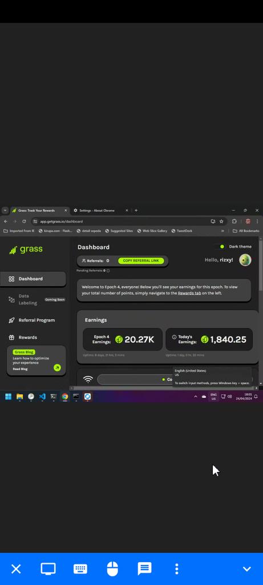
Task: Click the mouse icon on the blue toolbar
Action: (112, 569)
